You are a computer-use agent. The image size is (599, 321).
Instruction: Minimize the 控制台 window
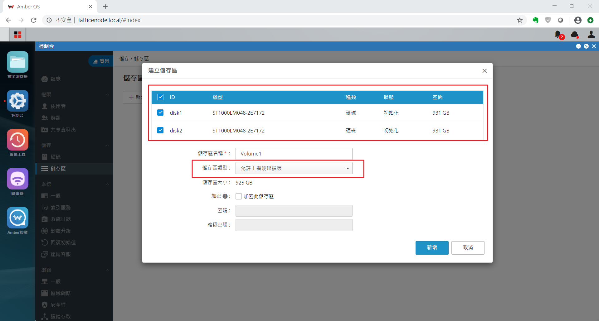(x=578, y=46)
